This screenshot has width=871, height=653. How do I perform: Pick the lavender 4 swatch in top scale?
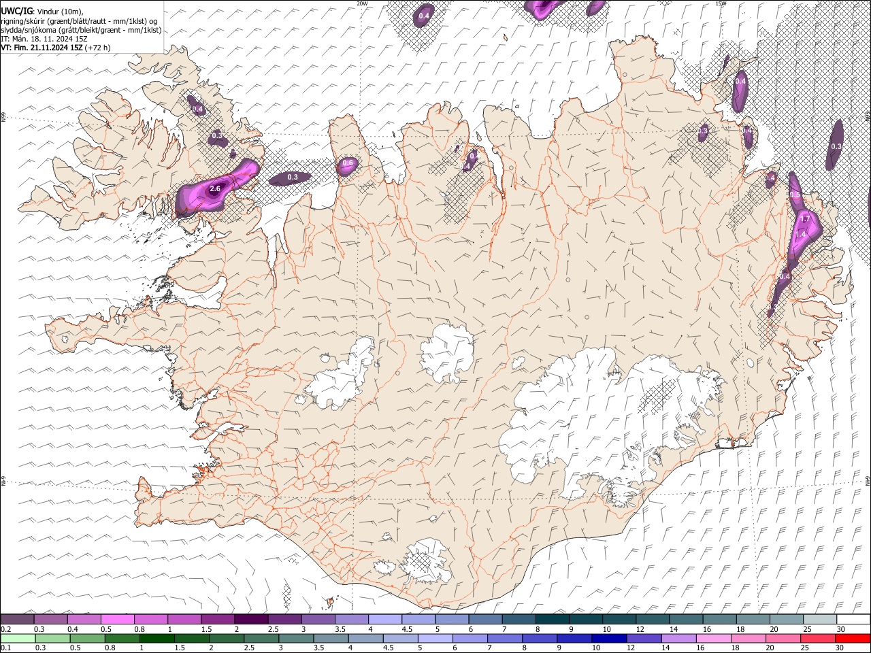[x=385, y=620]
